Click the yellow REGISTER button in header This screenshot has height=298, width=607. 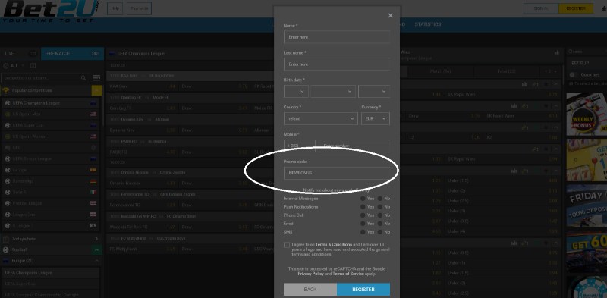pyautogui.click(x=576, y=8)
